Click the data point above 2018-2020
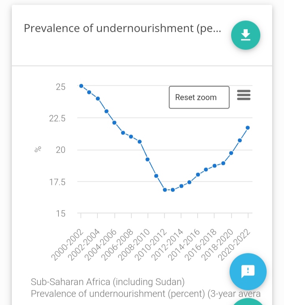Screen dimensions: 284x305 (x=231, y=153)
